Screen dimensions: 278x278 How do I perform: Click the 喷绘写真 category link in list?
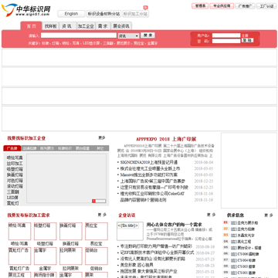tap(15, 158)
